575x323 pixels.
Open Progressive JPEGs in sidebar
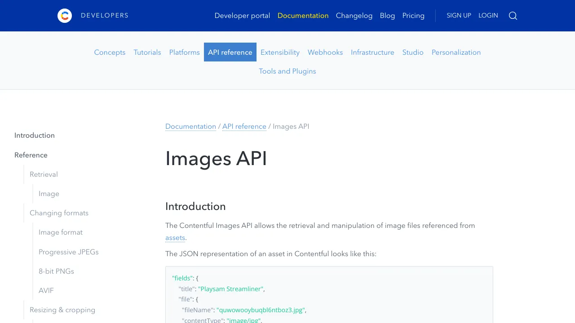(69, 252)
